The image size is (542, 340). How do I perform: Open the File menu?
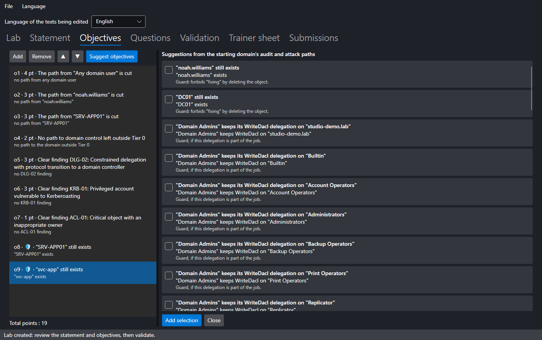pyautogui.click(x=9, y=6)
